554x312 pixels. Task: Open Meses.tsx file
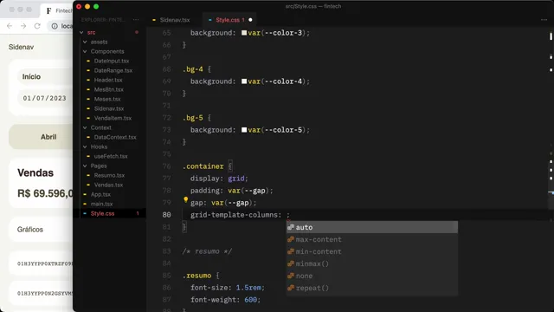coord(107,99)
